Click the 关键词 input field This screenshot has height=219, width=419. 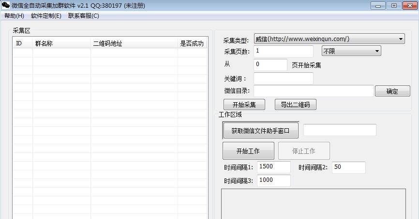pyautogui.click(x=284, y=78)
